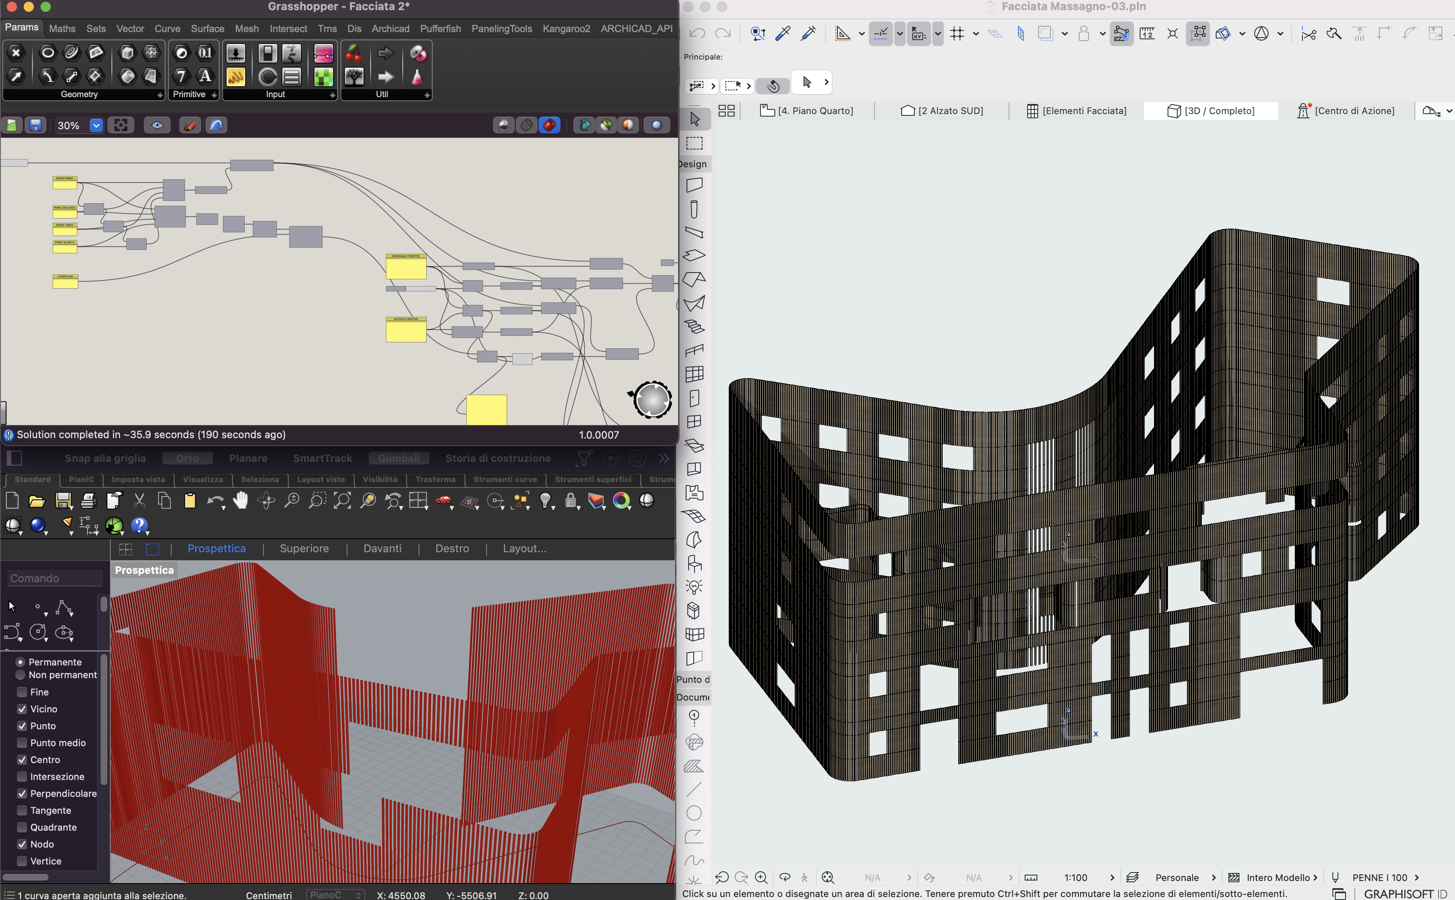Expand the Geometry group panel in Grasshopper
The height and width of the screenshot is (900, 1455).
[x=159, y=95]
